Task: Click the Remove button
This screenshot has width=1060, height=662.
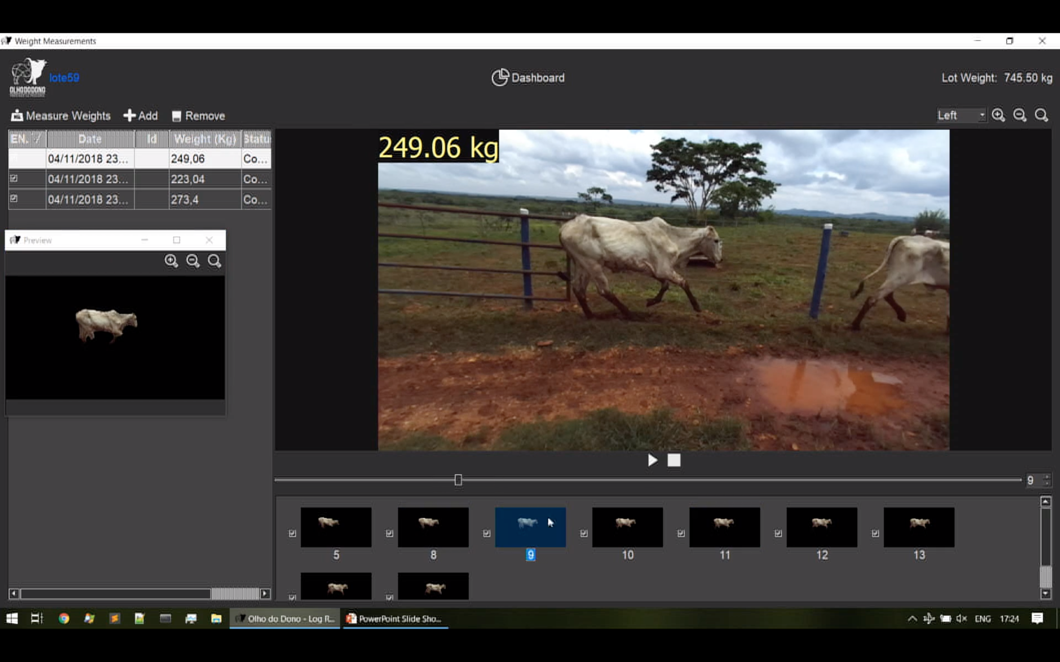Action: 198,116
